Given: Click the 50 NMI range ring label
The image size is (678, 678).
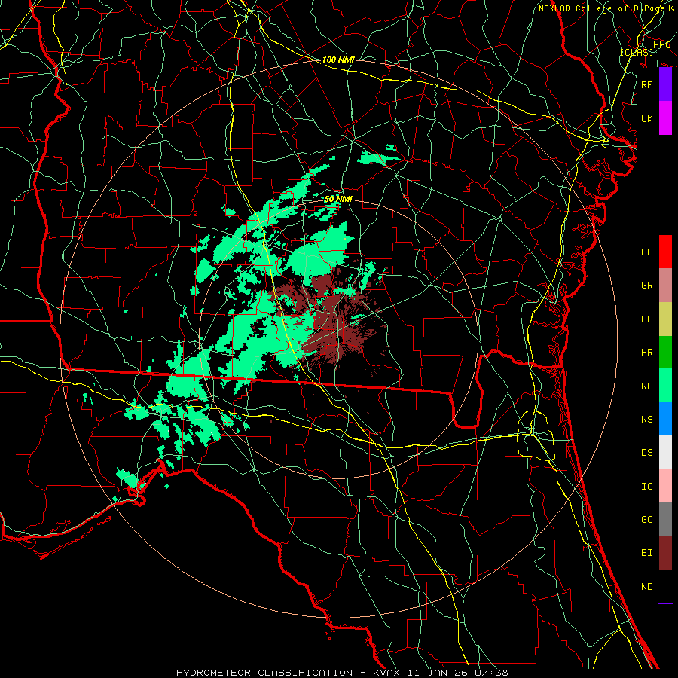Looking at the screenshot, I should tap(338, 199).
